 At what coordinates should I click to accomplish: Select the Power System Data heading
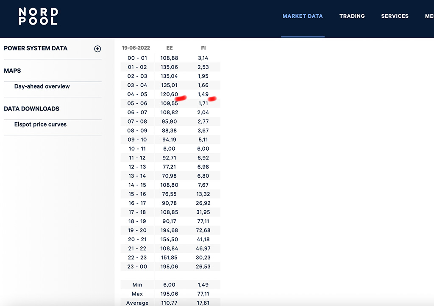[36, 48]
